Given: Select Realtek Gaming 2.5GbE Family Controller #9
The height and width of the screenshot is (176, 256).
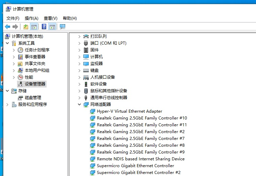Looking at the screenshot, I should tap(140, 152).
